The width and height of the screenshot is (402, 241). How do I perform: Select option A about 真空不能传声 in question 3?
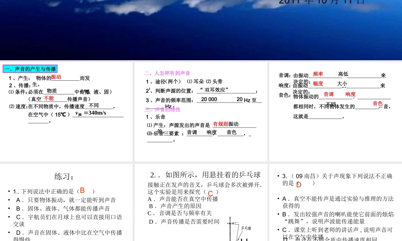pyautogui.click(x=338, y=198)
